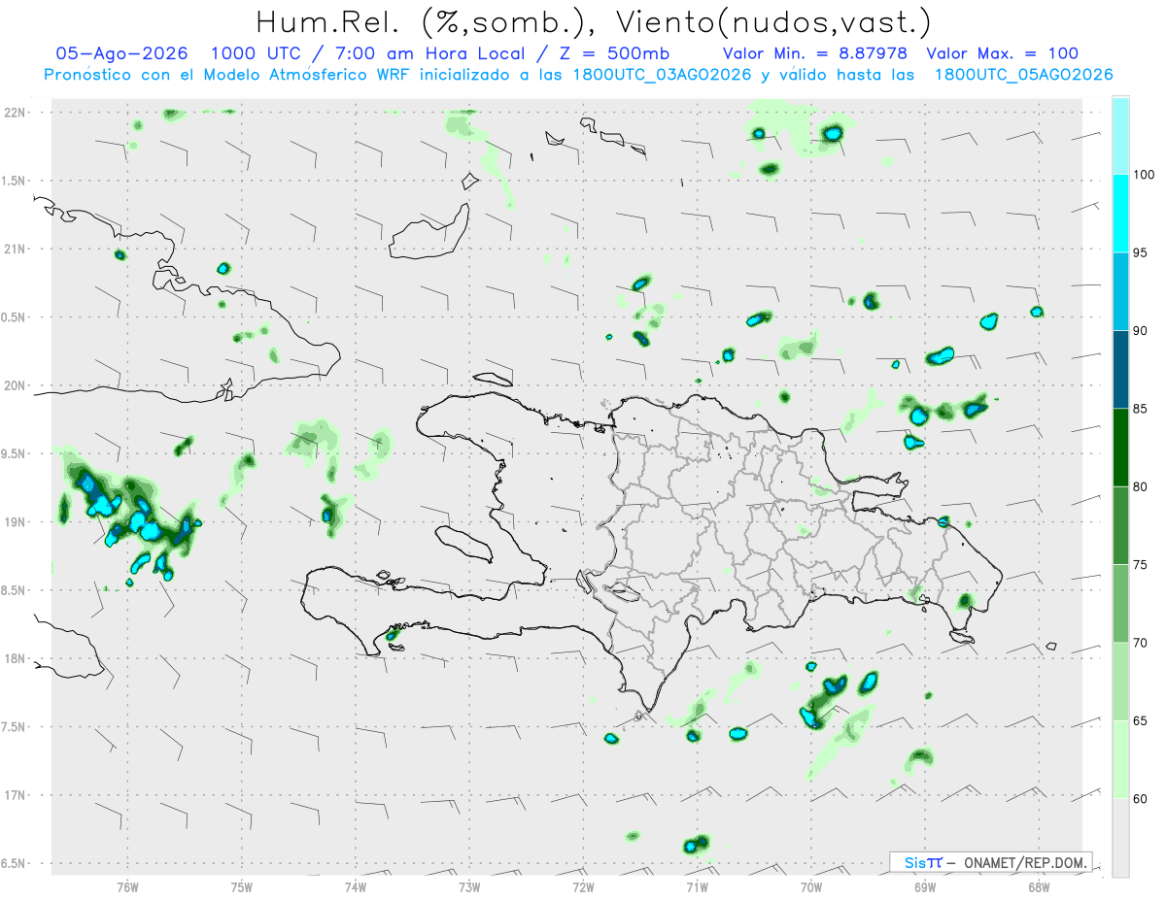The image size is (1166, 900).
Task: Click the latitude label '19N'
Action: (x=14, y=521)
